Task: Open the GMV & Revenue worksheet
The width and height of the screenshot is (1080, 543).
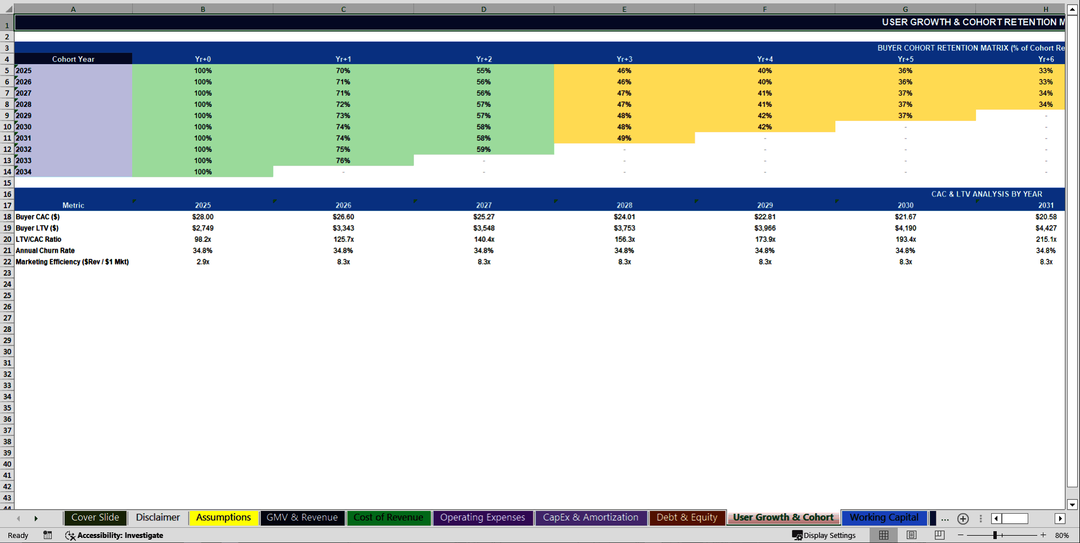Action: click(302, 517)
